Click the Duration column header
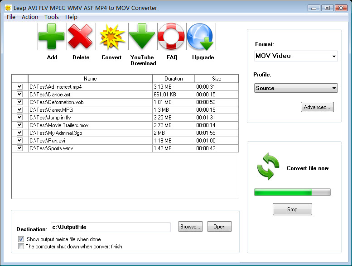The image size is (352, 266). pos(174,79)
